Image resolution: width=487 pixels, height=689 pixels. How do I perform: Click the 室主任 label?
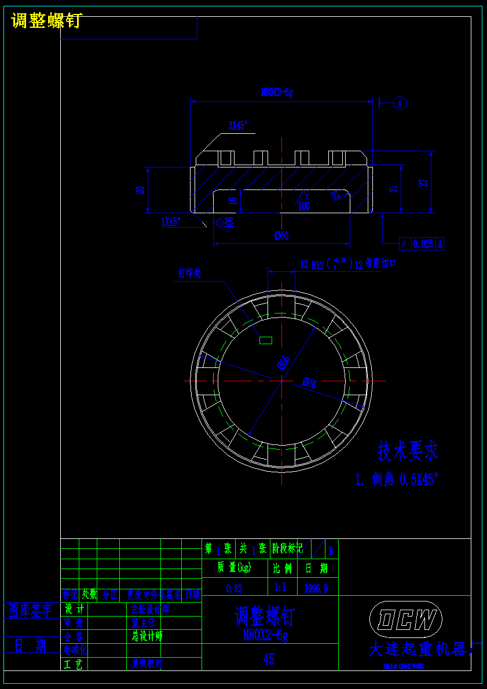point(143,622)
